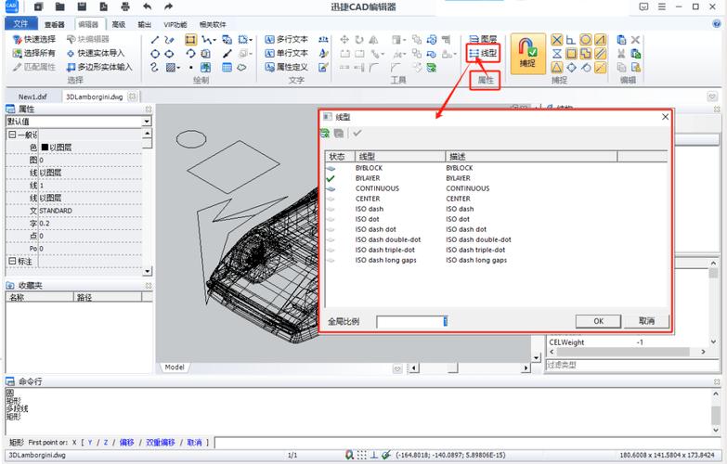This screenshot has height=464, width=727.
Task: Toggle status icon of CONTINUOUS linetype row
Action: coord(331,188)
